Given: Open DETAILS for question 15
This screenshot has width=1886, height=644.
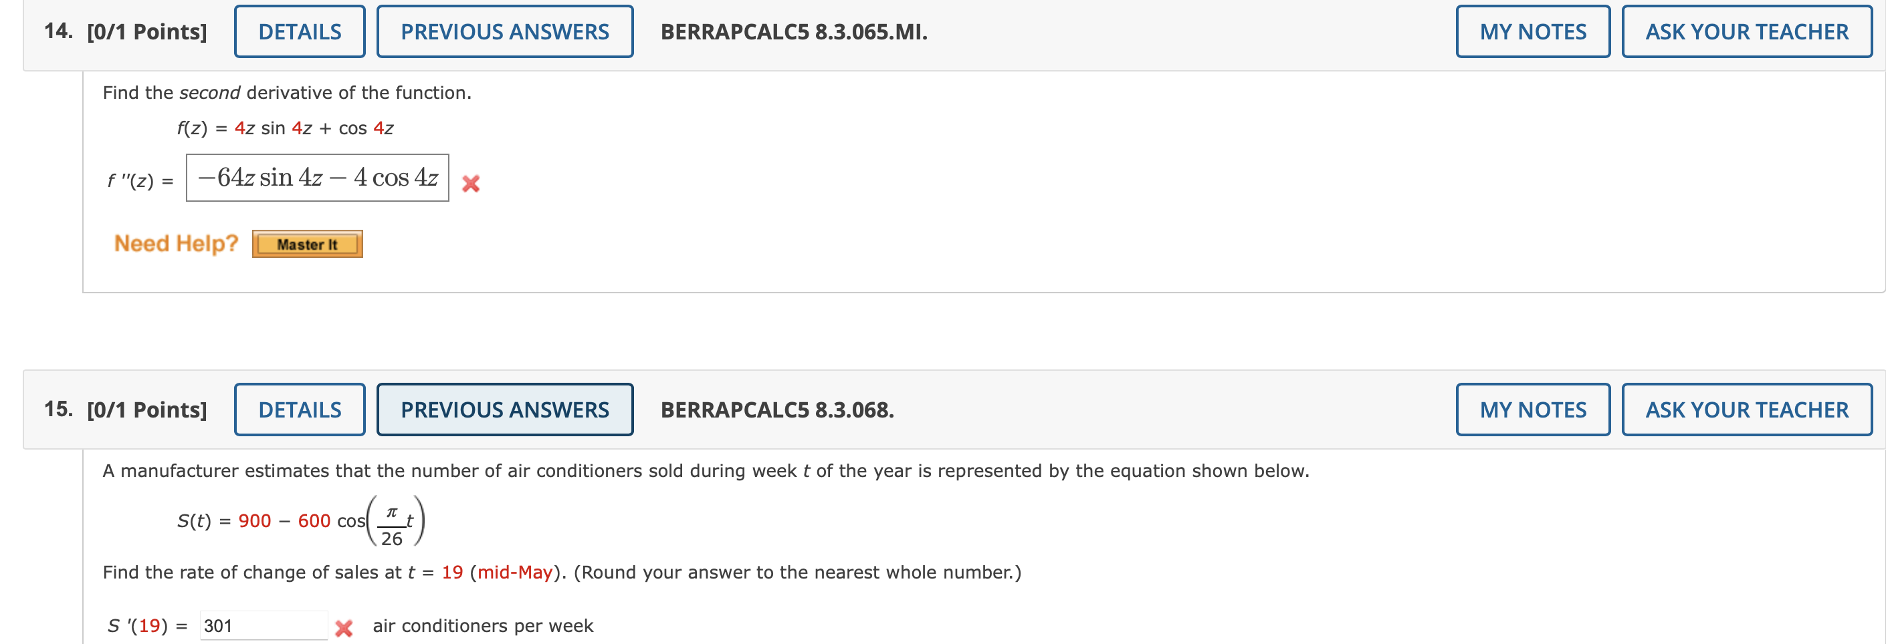Looking at the screenshot, I should click(x=299, y=410).
